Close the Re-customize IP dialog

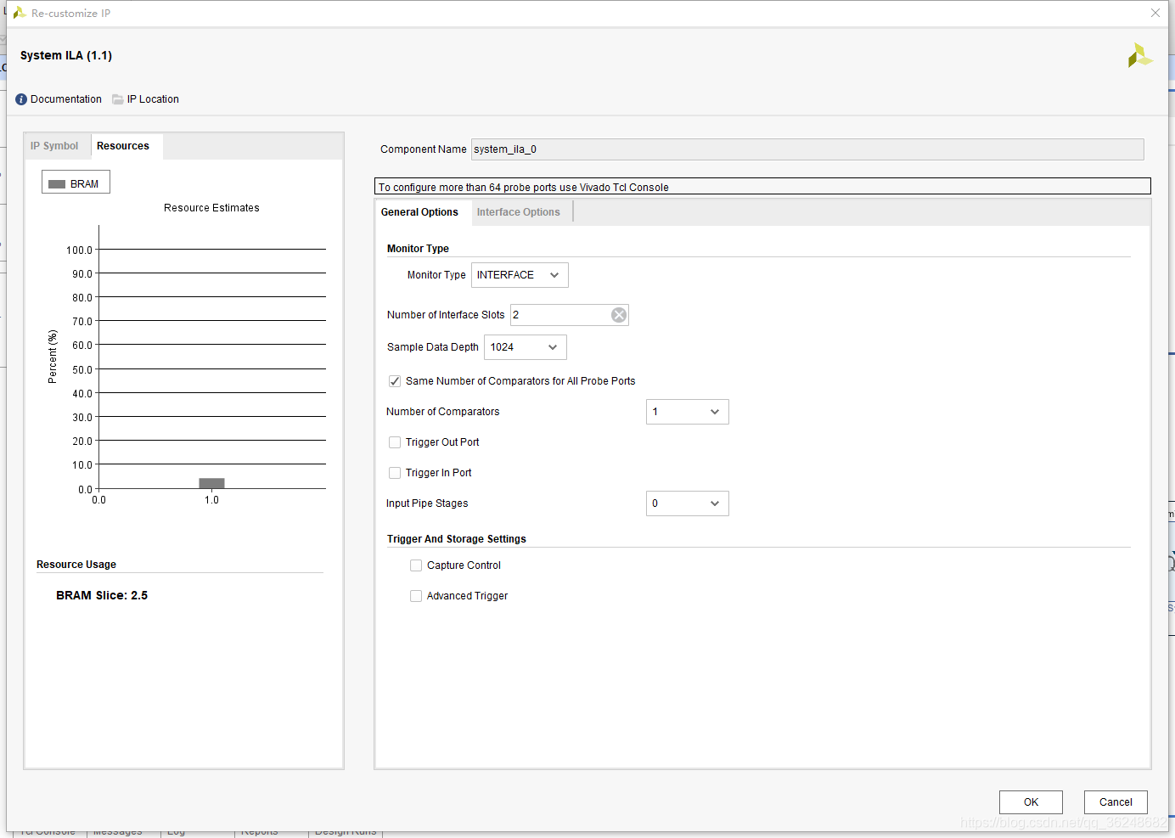[x=1155, y=13]
